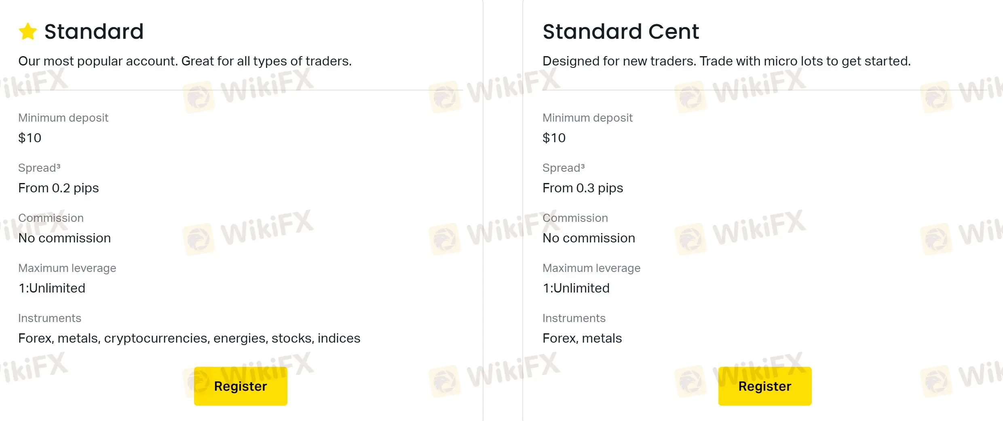
Task: Click Standard Cent 'No commission' text
Action: (589, 238)
